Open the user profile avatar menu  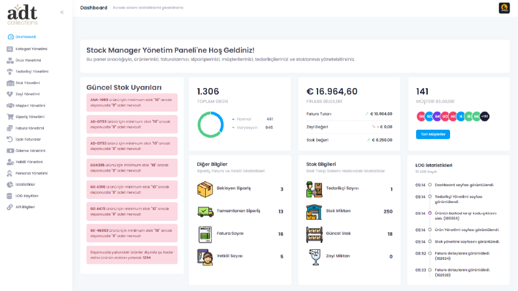pyautogui.click(x=504, y=8)
